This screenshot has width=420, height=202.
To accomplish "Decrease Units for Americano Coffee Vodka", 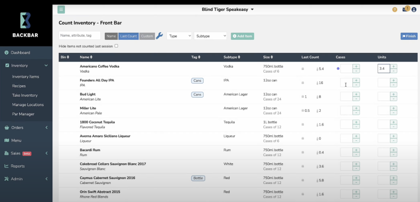I will click(393, 71).
